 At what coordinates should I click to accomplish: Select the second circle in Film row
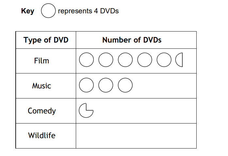click(106, 60)
